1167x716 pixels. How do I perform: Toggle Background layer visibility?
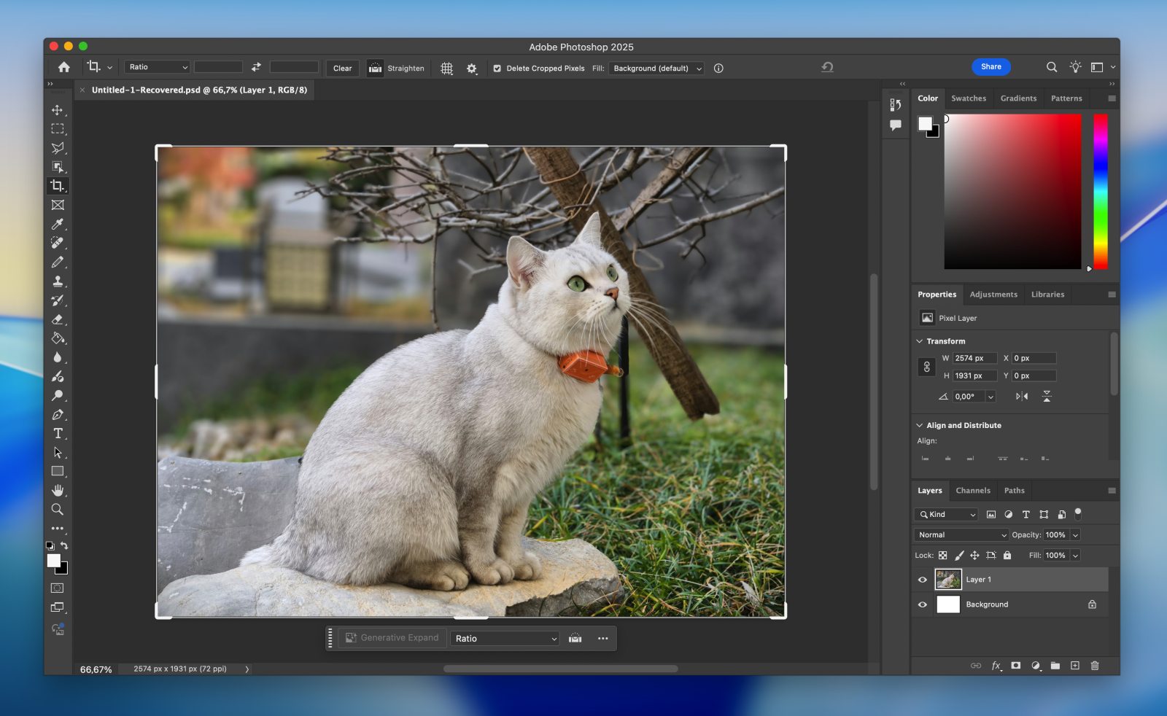(922, 604)
